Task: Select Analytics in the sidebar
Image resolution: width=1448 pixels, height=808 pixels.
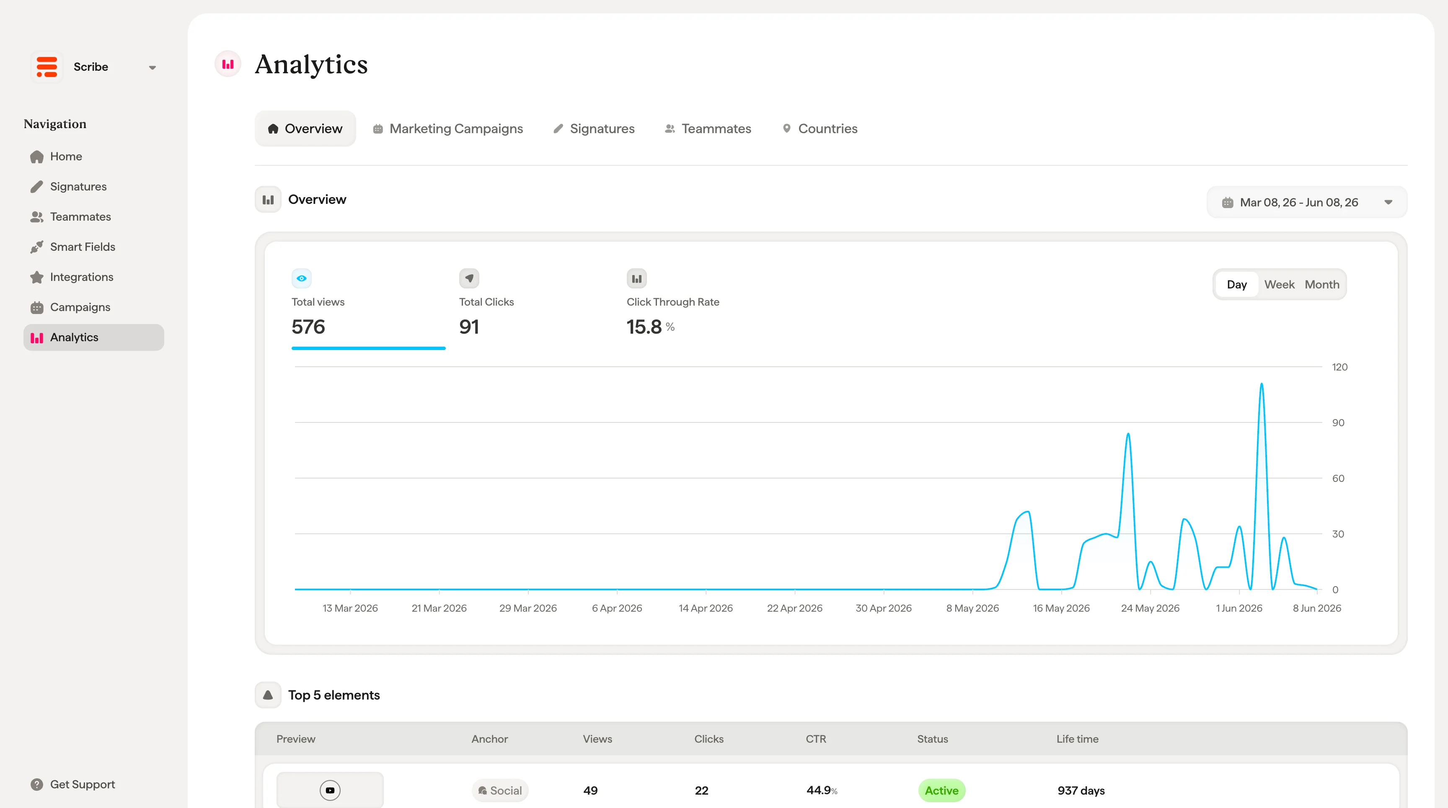Action: [94, 337]
